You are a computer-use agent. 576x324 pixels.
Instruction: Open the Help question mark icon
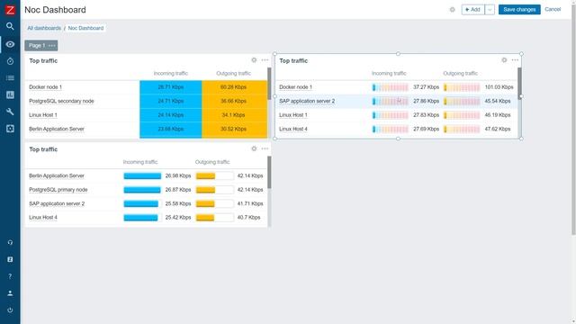(x=10, y=276)
